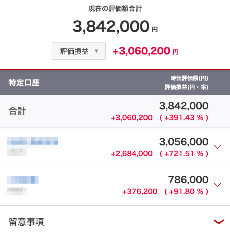This screenshot has width=230, height=237.
Task: Expand the 786,000 holding row chevron
Action: (x=218, y=185)
